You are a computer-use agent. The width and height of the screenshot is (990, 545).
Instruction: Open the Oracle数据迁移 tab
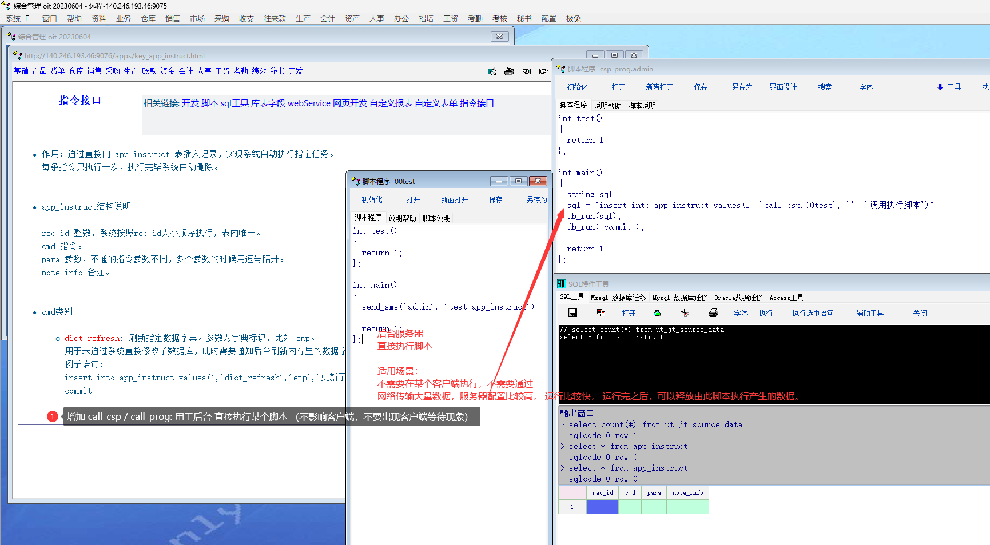pyautogui.click(x=738, y=298)
